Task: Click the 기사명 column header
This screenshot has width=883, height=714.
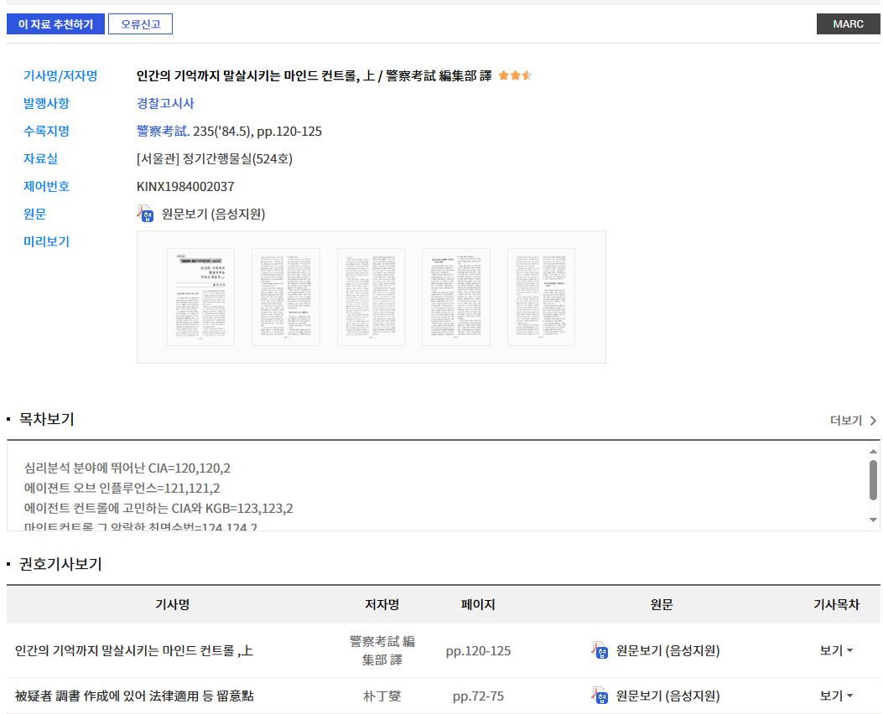Action: tap(172, 604)
